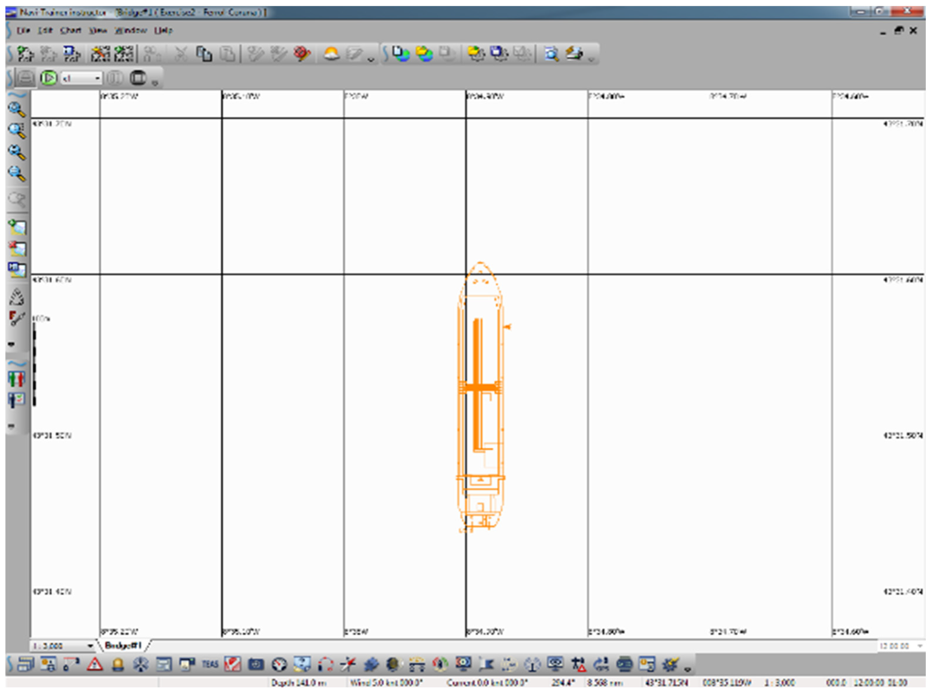This screenshot has height=695, width=933.
Task: Open the 1:3,000 chart scale dropdown
Action: click(90, 646)
